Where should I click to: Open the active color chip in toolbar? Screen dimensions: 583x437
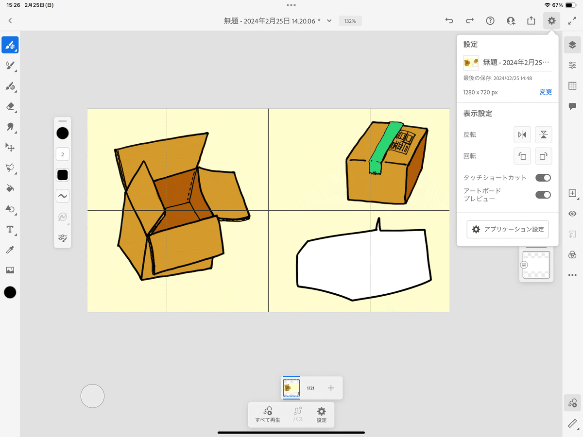point(10,292)
